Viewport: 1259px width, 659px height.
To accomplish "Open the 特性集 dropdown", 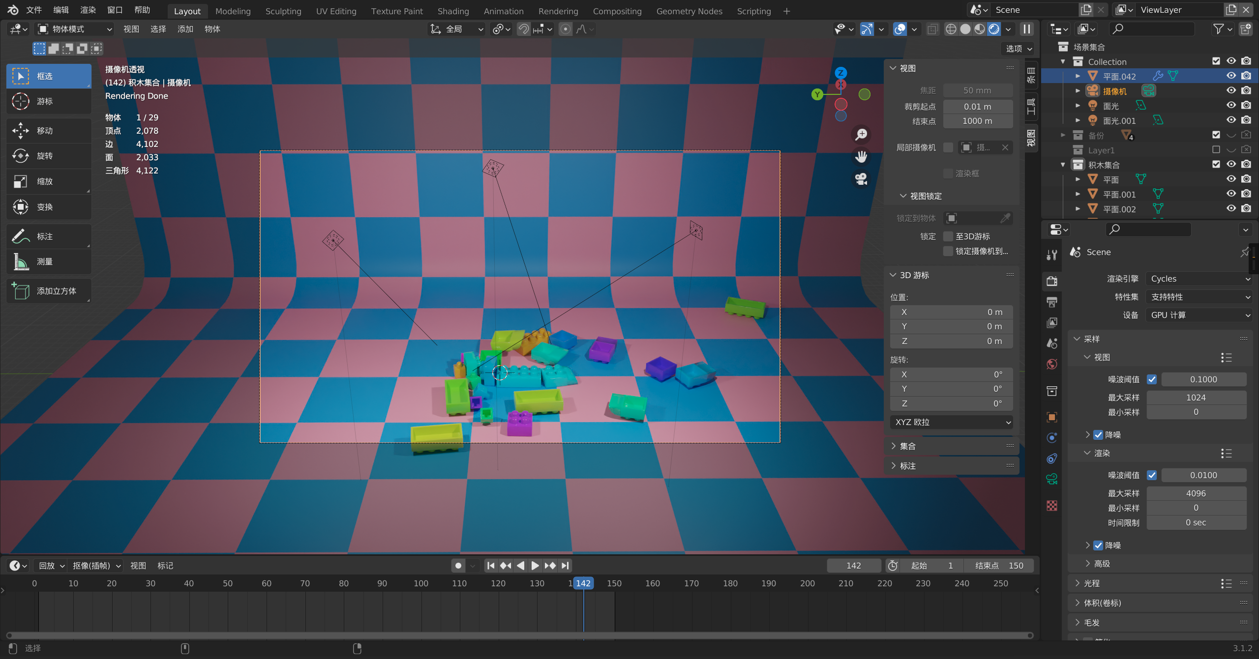I will 1199,297.
